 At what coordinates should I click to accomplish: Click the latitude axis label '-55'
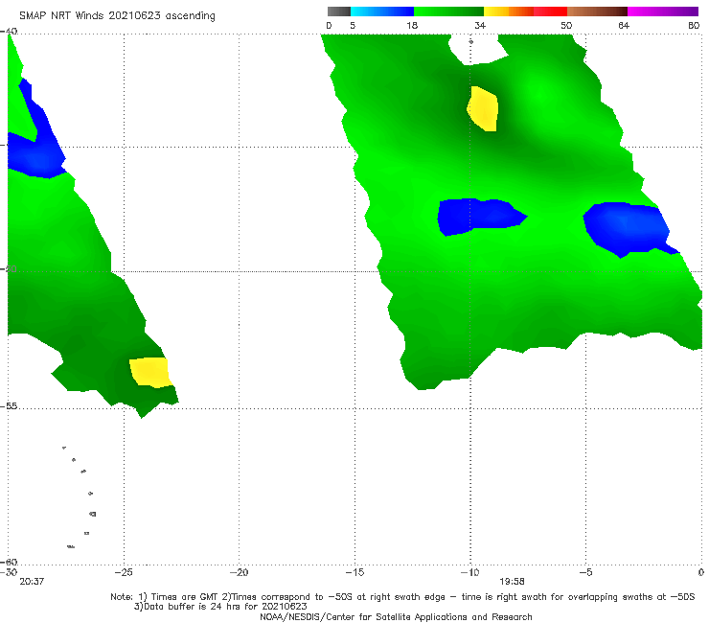[x=9, y=405]
